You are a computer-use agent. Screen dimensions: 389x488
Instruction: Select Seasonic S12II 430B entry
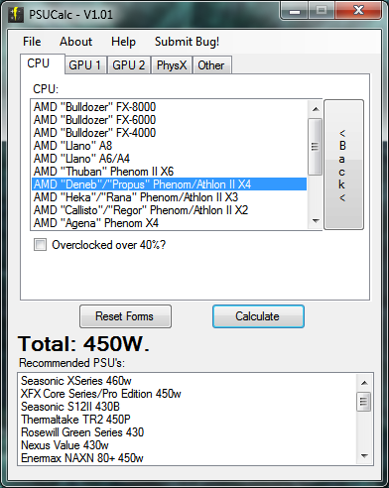[187, 407]
